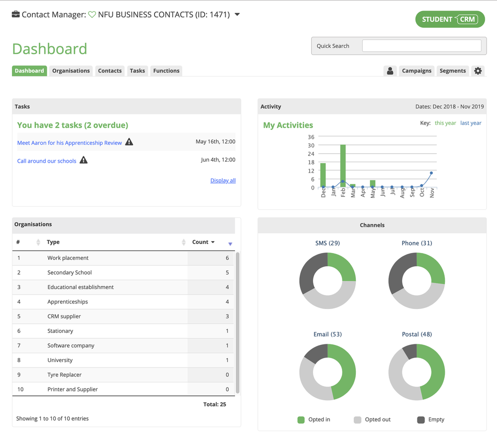Click the Display all tasks link

pyautogui.click(x=223, y=181)
